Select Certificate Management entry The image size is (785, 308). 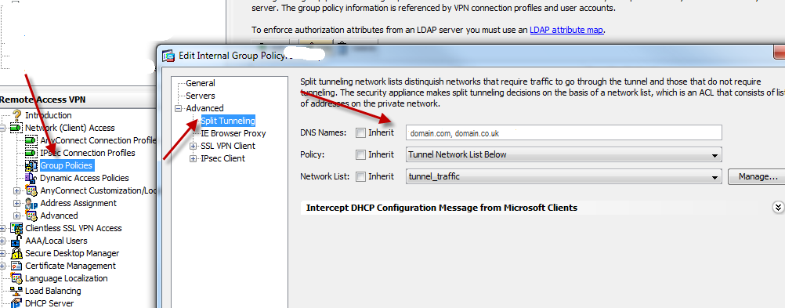click(x=70, y=266)
